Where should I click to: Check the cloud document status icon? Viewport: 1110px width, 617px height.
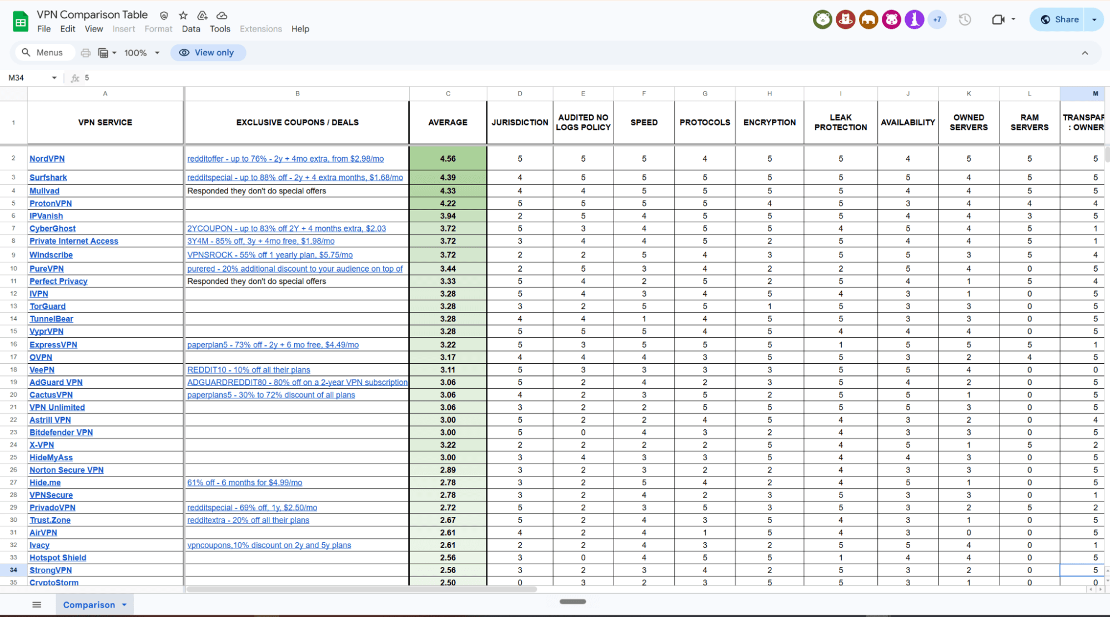222,16
